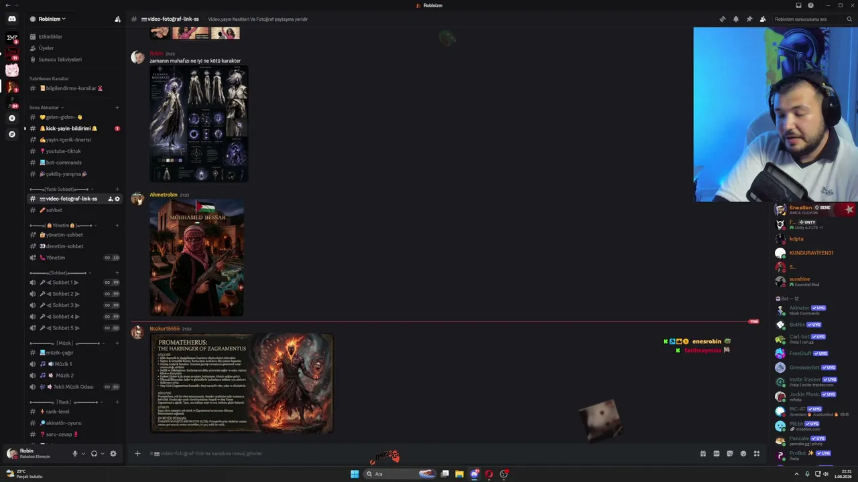Open help icon in the title bar
Screen dimensions: 858x482
(810, 5)
